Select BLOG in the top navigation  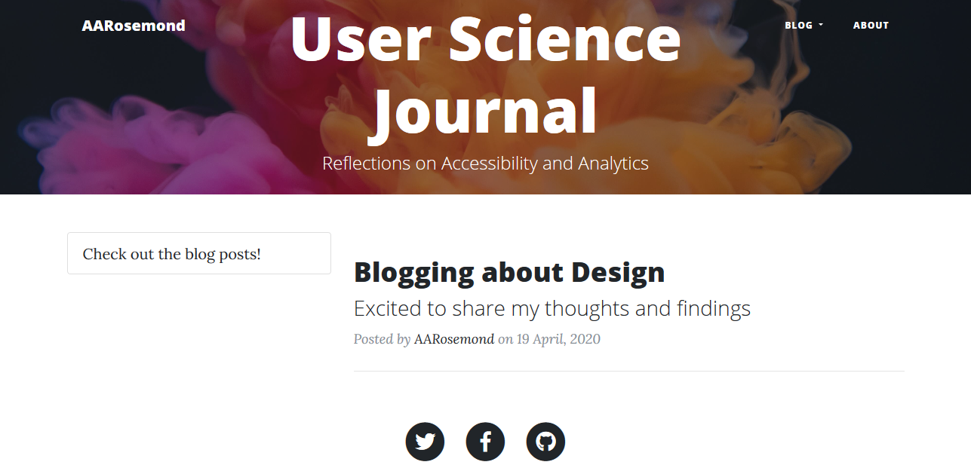click(x=797, y=25)
